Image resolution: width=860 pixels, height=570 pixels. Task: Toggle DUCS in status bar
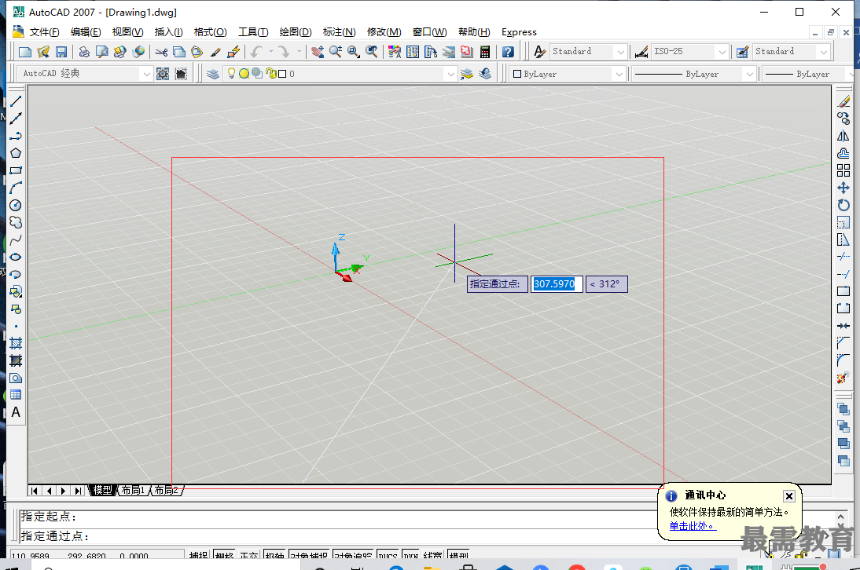(388, 554)
